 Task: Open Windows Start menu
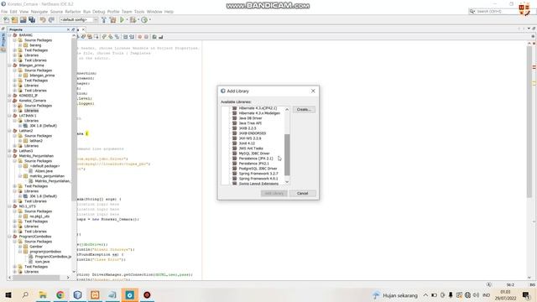(x=8, y=294)
